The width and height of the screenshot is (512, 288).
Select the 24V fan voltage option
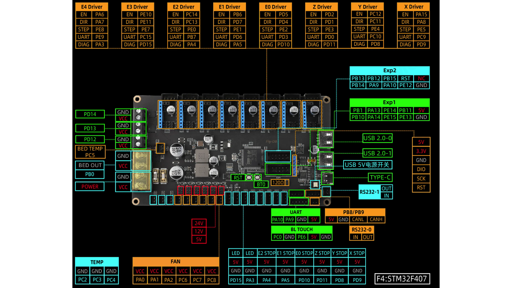click(199, 224)
